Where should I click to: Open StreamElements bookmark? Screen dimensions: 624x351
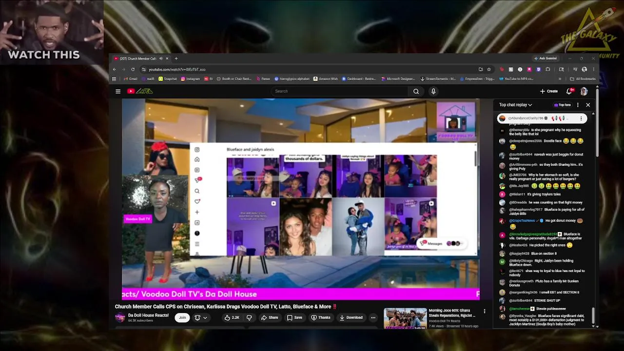pos(438,78)
